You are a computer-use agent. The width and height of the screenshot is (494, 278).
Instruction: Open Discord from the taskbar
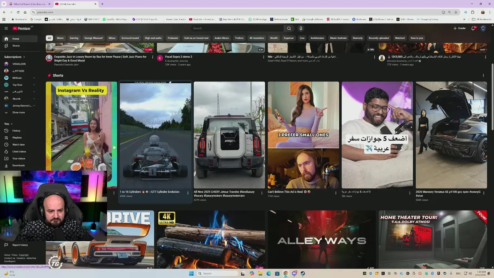pos(294,273)
